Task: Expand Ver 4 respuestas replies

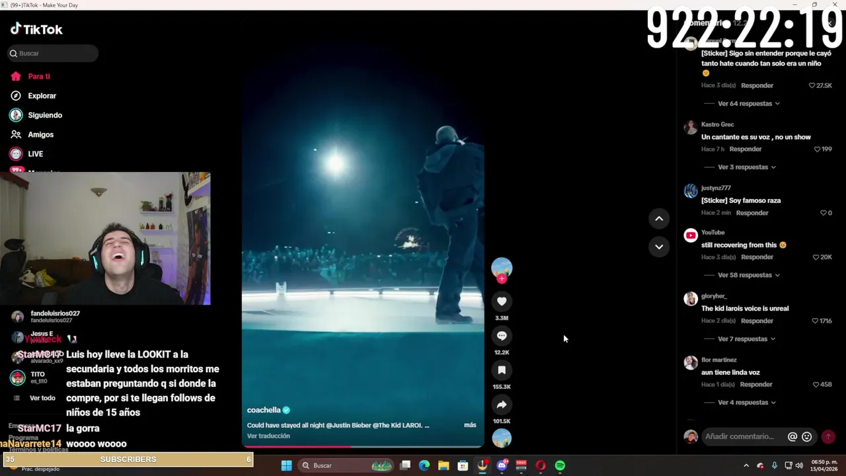Action: coord(747,403)
